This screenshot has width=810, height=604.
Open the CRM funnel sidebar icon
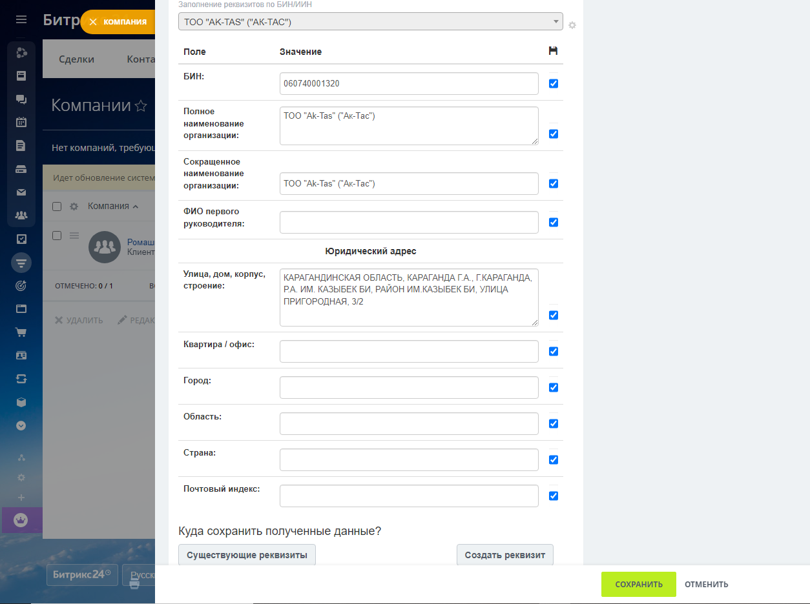tap(21, 263)
